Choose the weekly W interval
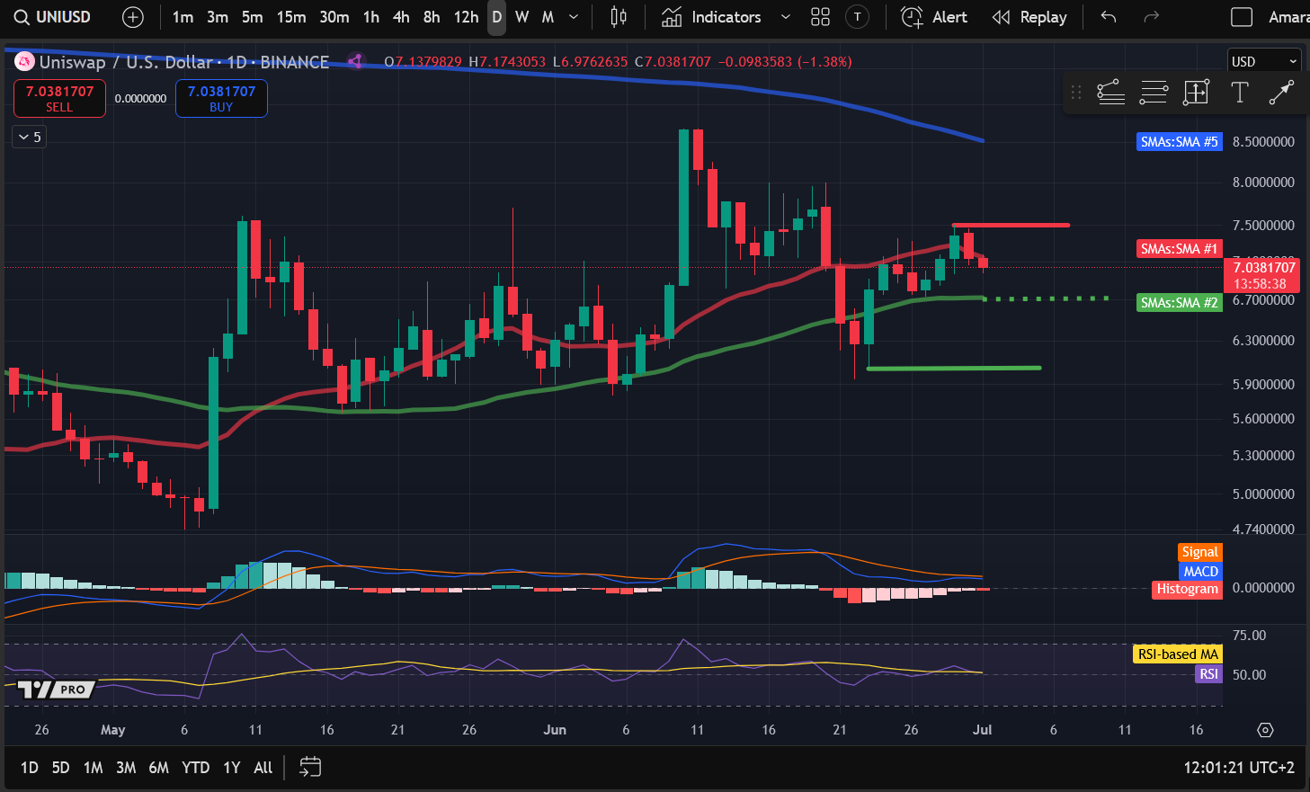Viewport: 1310px width, 792px height. click(x=521, y=17)
